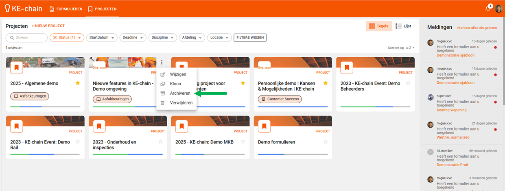505x191 pixels.
Task: Open the user profile avatar menu
Action: (x=498, y=9)
